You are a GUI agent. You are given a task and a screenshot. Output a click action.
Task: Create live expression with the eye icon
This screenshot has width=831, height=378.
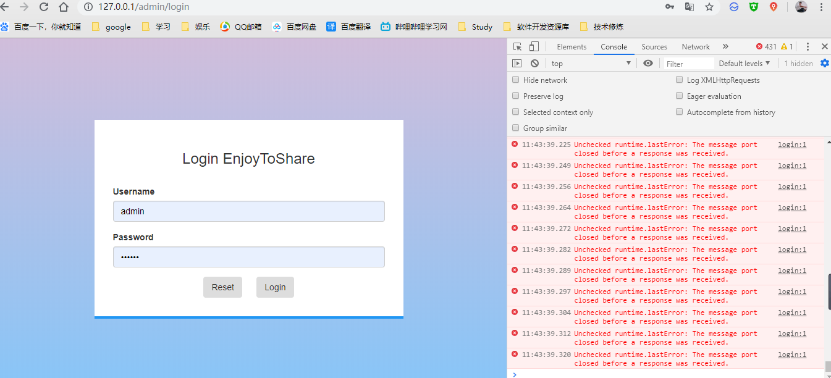tap(648, 64)
